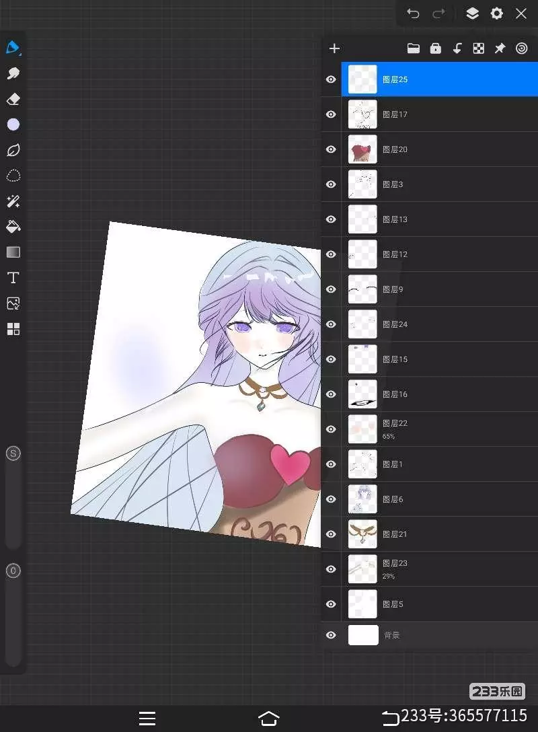Select the Text tool
This screenshot has width=538, height=732.
13,278
